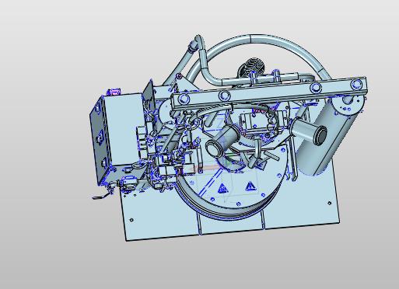The height and width of the screenshot is (289, 399).
Task: Select the center cylindrical port with open end
Action: 222,141
